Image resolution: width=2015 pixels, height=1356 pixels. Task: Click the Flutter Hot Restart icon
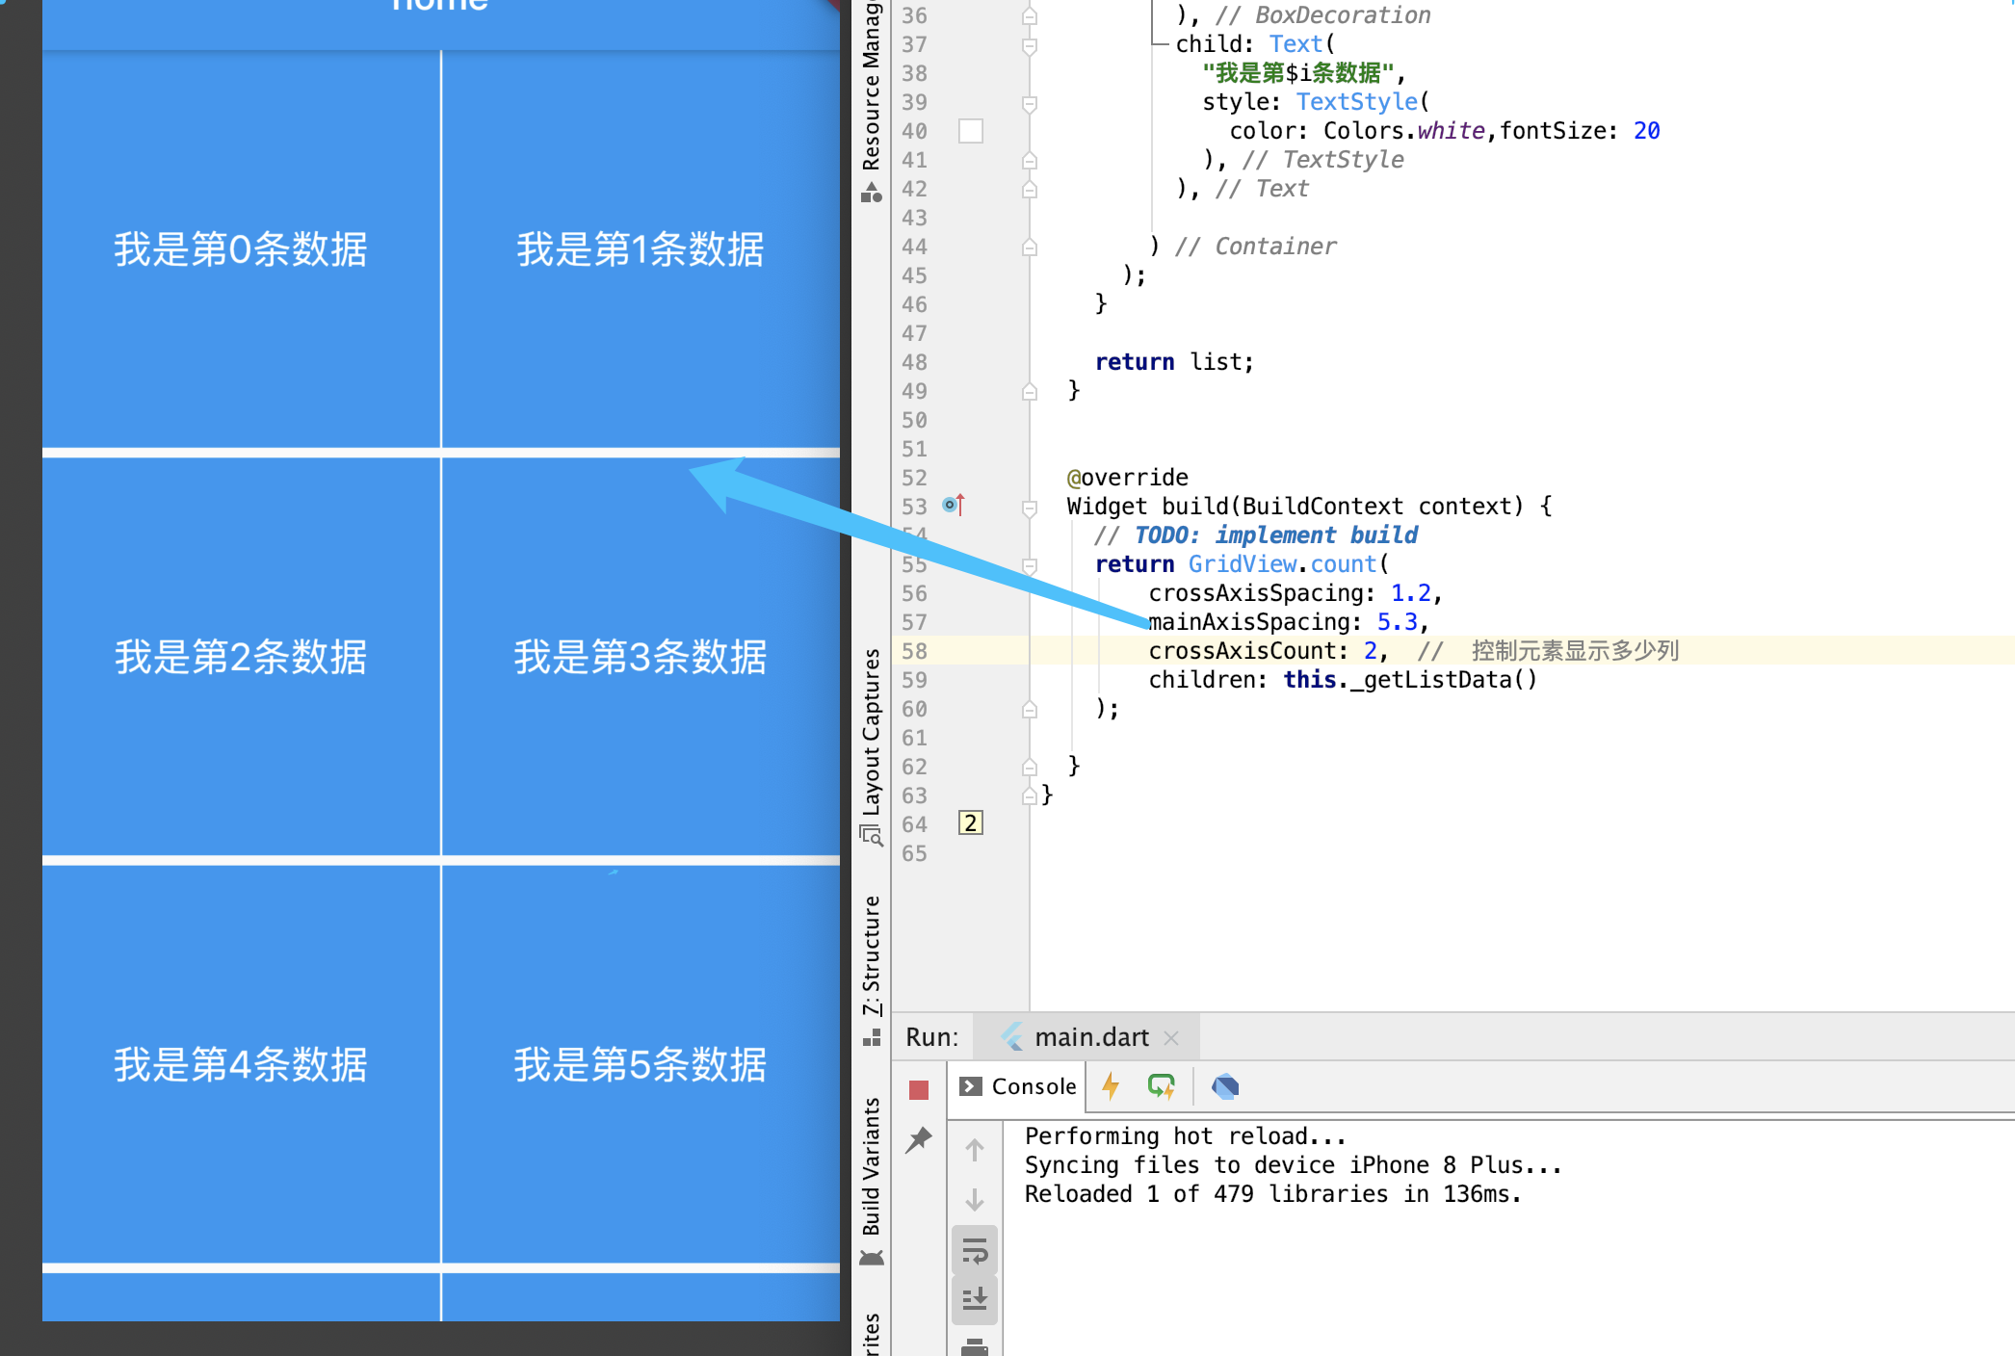[x=1161, y=1086]
